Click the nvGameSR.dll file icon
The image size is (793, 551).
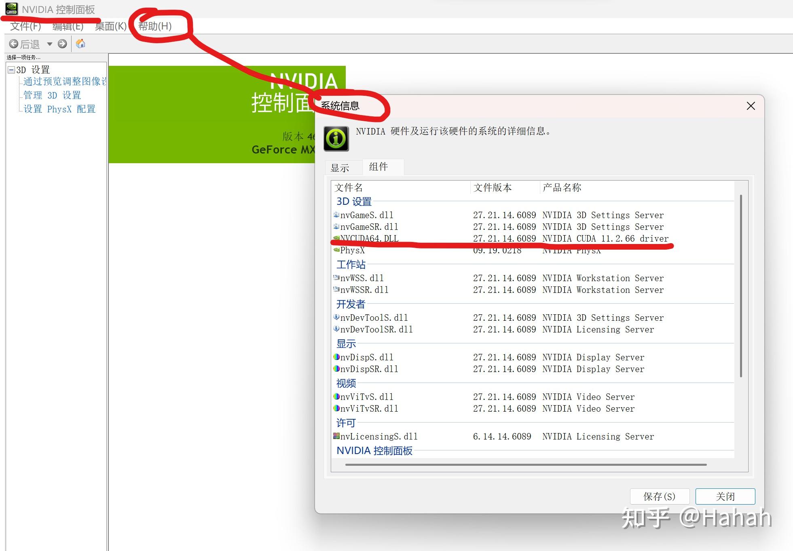[x=336, y=226]
